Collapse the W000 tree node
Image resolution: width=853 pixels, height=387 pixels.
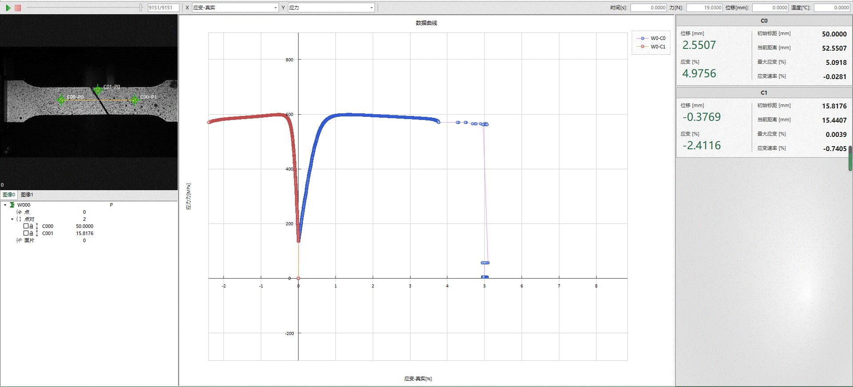tap(5, 205)
